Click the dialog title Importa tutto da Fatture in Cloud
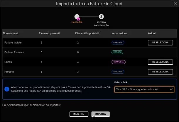 pos(89,4)
